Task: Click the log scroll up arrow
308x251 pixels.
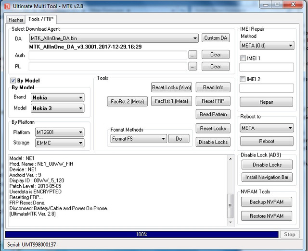Action: [231, 159]
